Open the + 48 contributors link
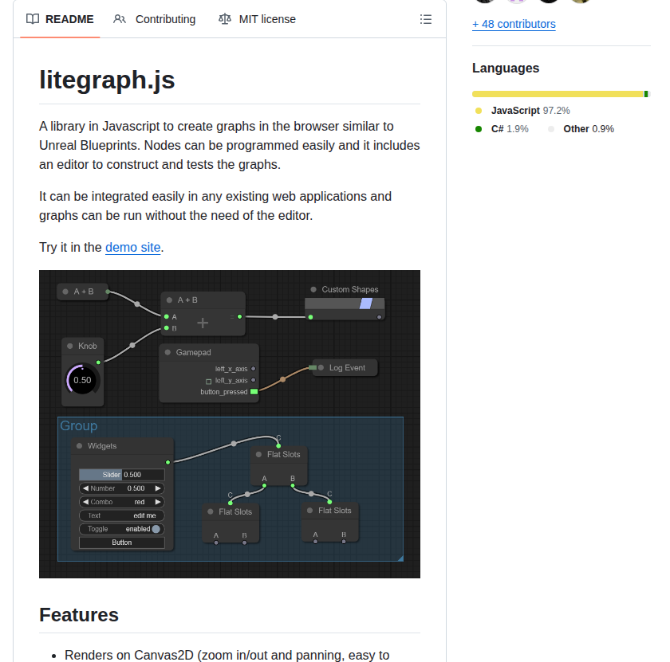This screenshot has height=662, width=670. 514,24
